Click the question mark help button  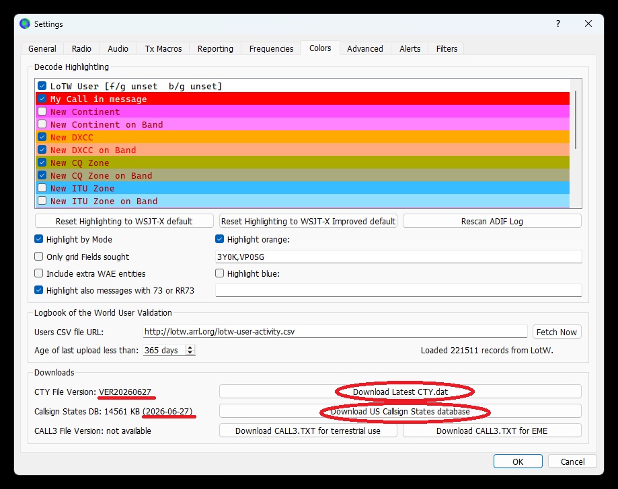pos(557,24)
